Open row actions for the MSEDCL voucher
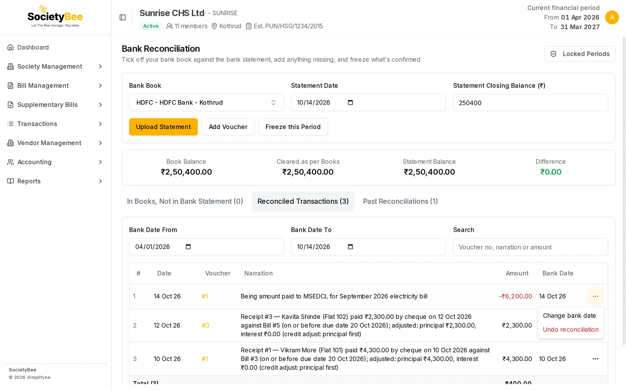The image size is (626, 391). (595, 296)
